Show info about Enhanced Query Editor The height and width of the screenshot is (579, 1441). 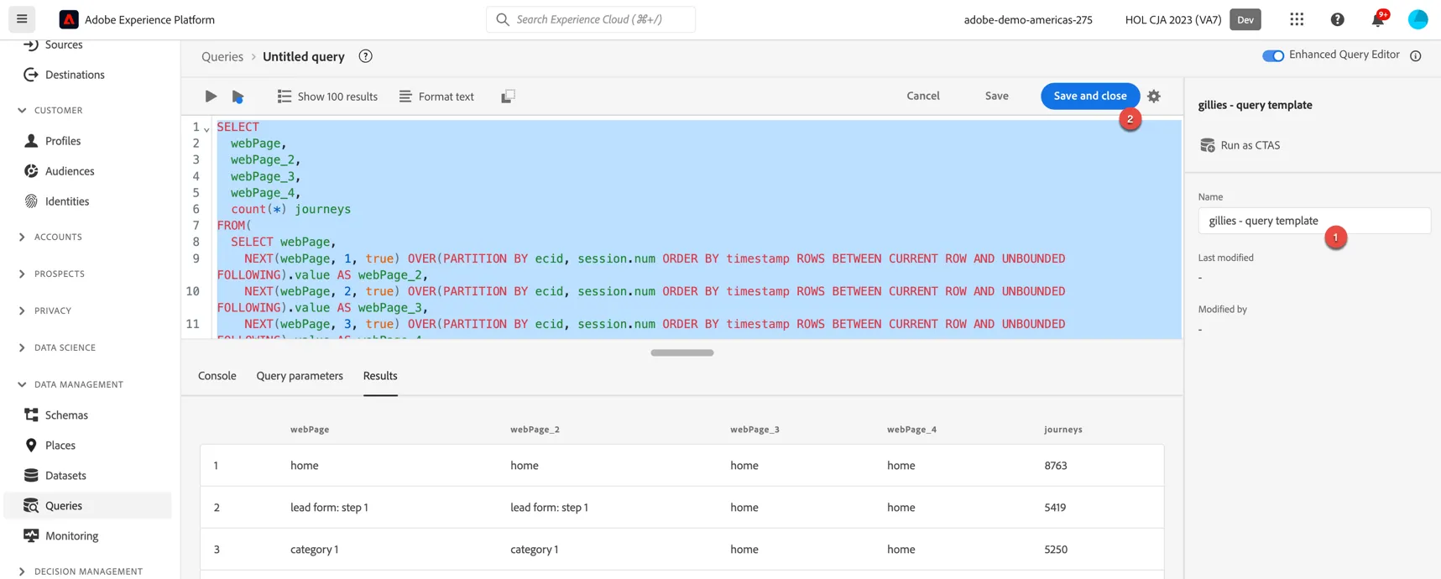(x=1416, y=56)
